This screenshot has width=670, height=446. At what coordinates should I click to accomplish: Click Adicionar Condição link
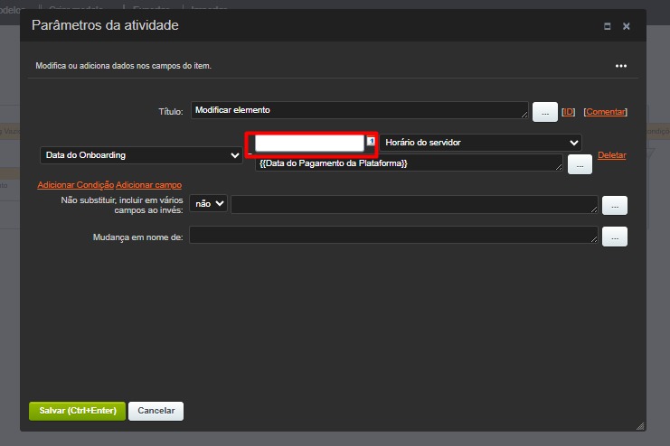75,185
